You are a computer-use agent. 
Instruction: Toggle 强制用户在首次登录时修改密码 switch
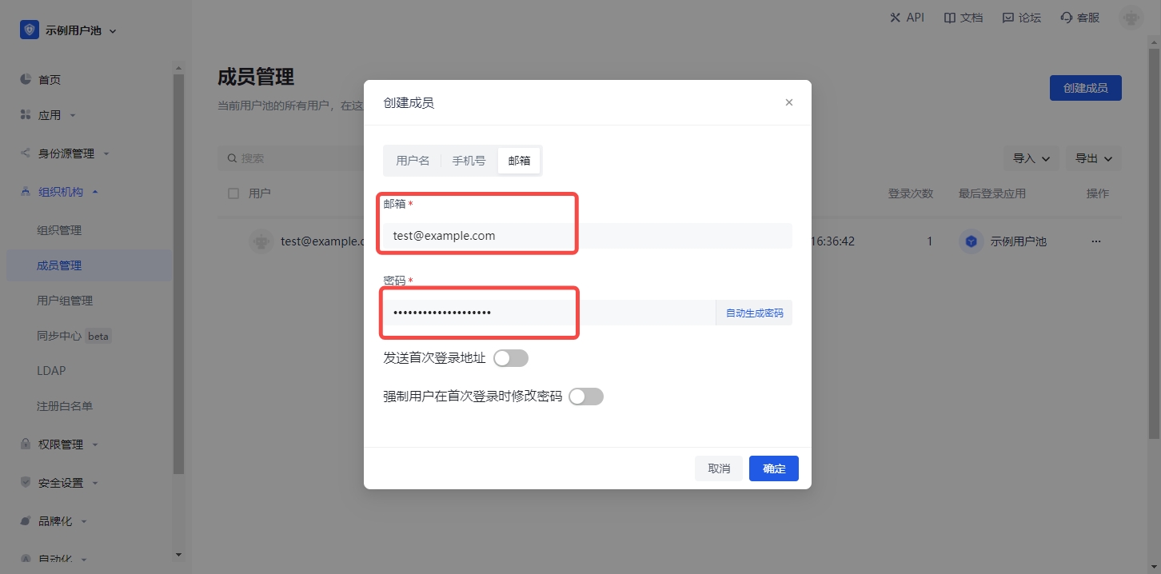[586, 397]
